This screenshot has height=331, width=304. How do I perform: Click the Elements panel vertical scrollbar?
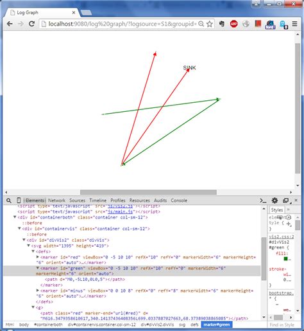click(x=264, y=258)
